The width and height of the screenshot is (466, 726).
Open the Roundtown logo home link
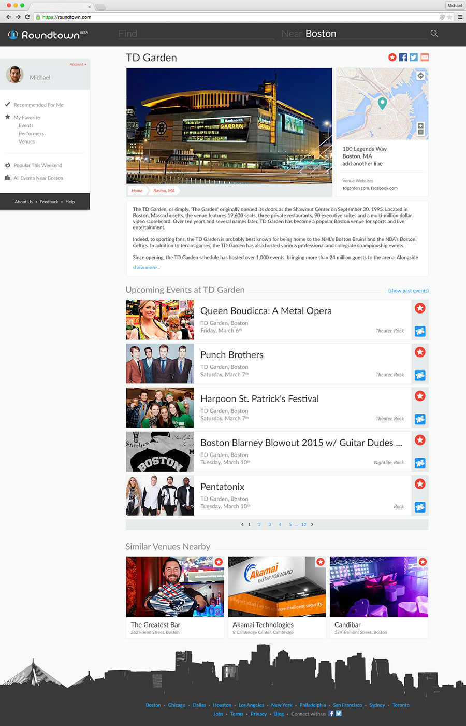(x=48, y=35)
